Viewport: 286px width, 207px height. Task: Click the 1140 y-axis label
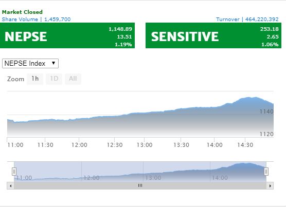[x=266, y=111]
